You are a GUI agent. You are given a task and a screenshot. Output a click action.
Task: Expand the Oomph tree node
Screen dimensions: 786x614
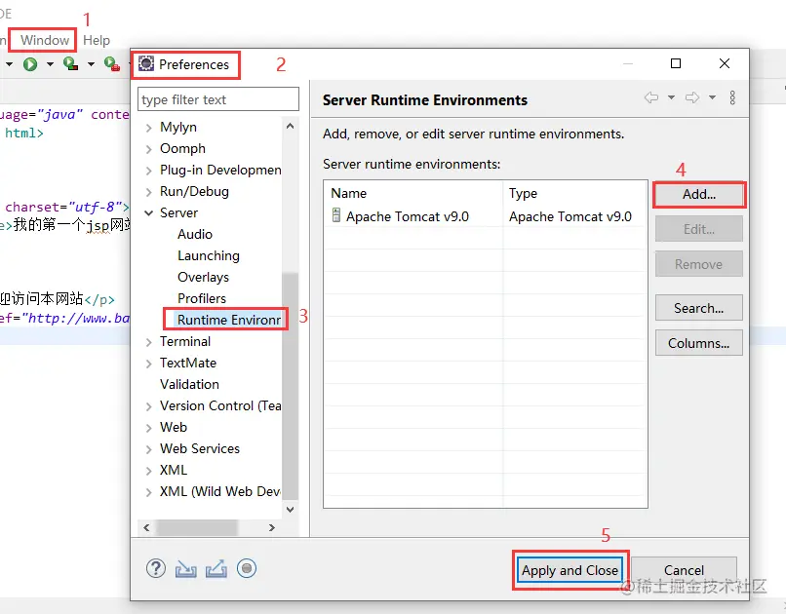tap(148, 149)
